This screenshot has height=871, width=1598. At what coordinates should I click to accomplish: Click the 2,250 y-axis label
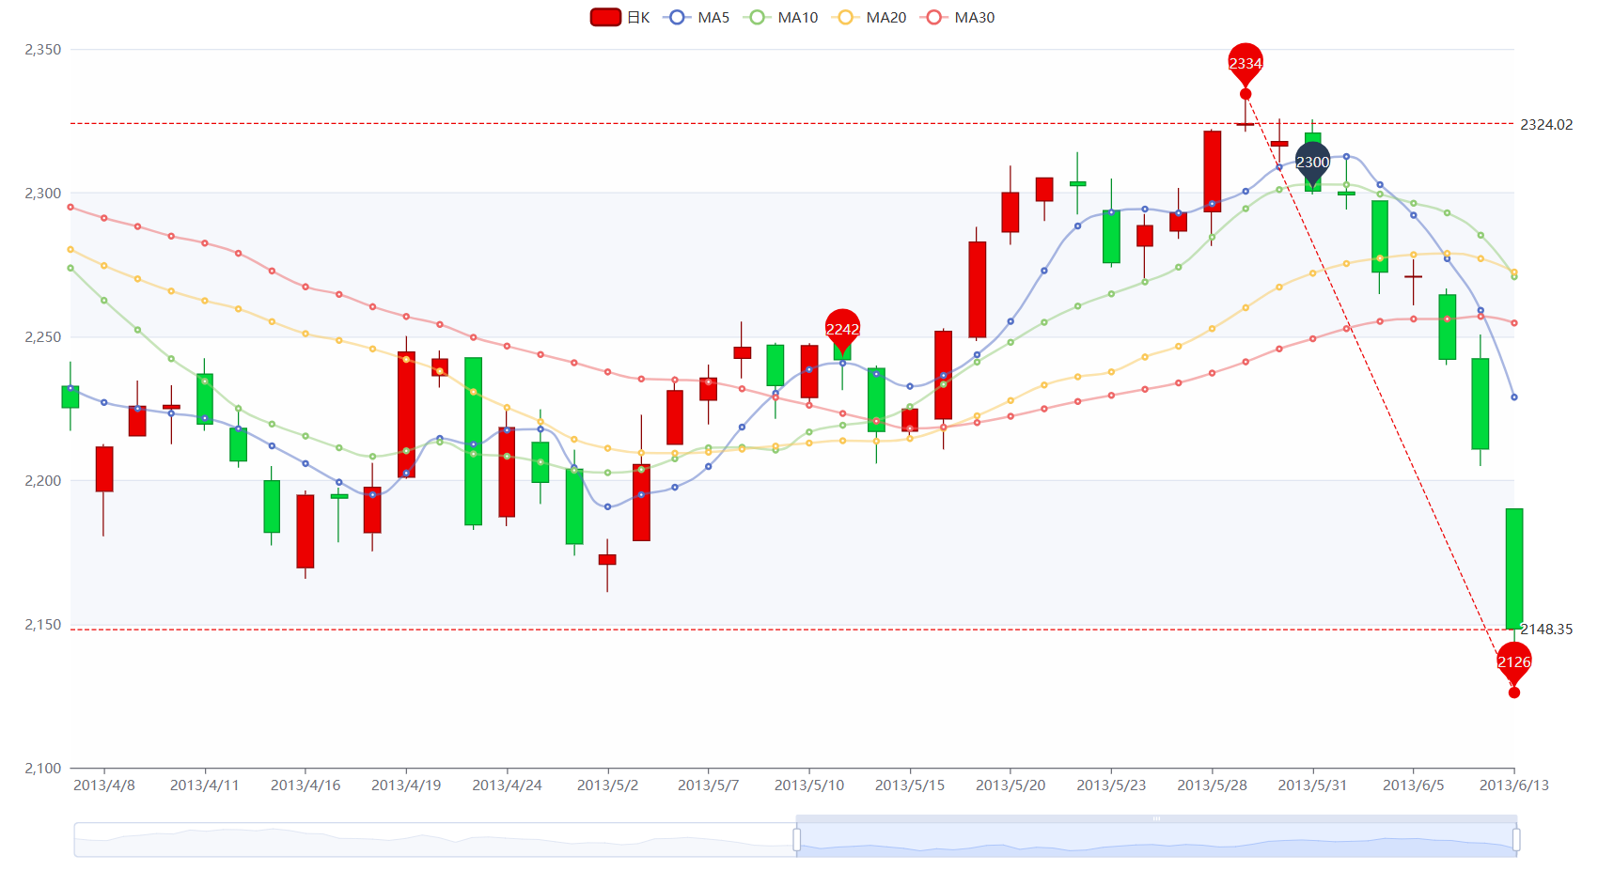[43, 337]
